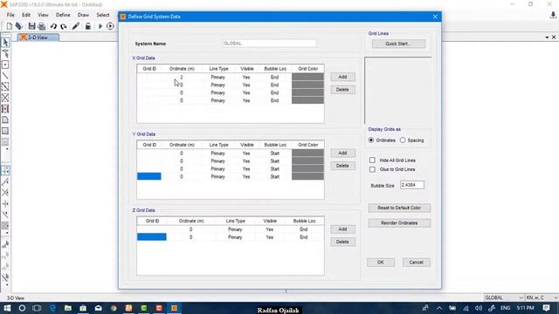
Task: Click the snap to intersections X icon
Action: 5,192
